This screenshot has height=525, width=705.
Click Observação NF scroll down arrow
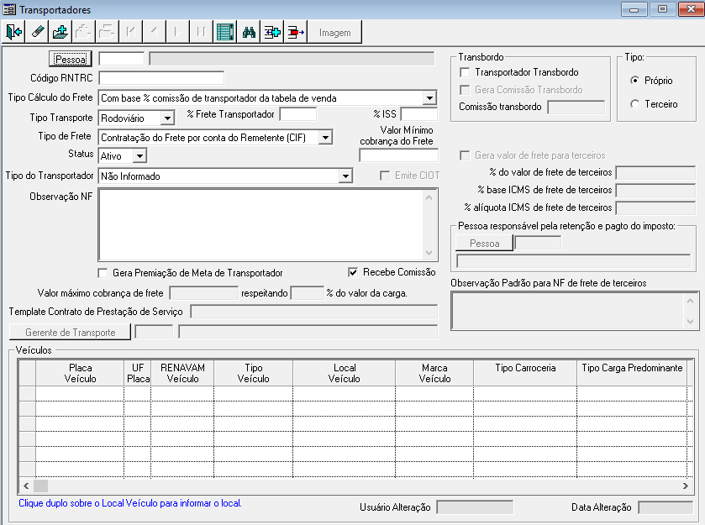[429, 253]
